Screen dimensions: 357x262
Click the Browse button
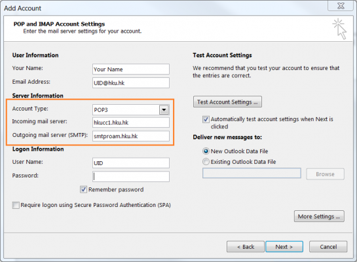tap(325, 174)
